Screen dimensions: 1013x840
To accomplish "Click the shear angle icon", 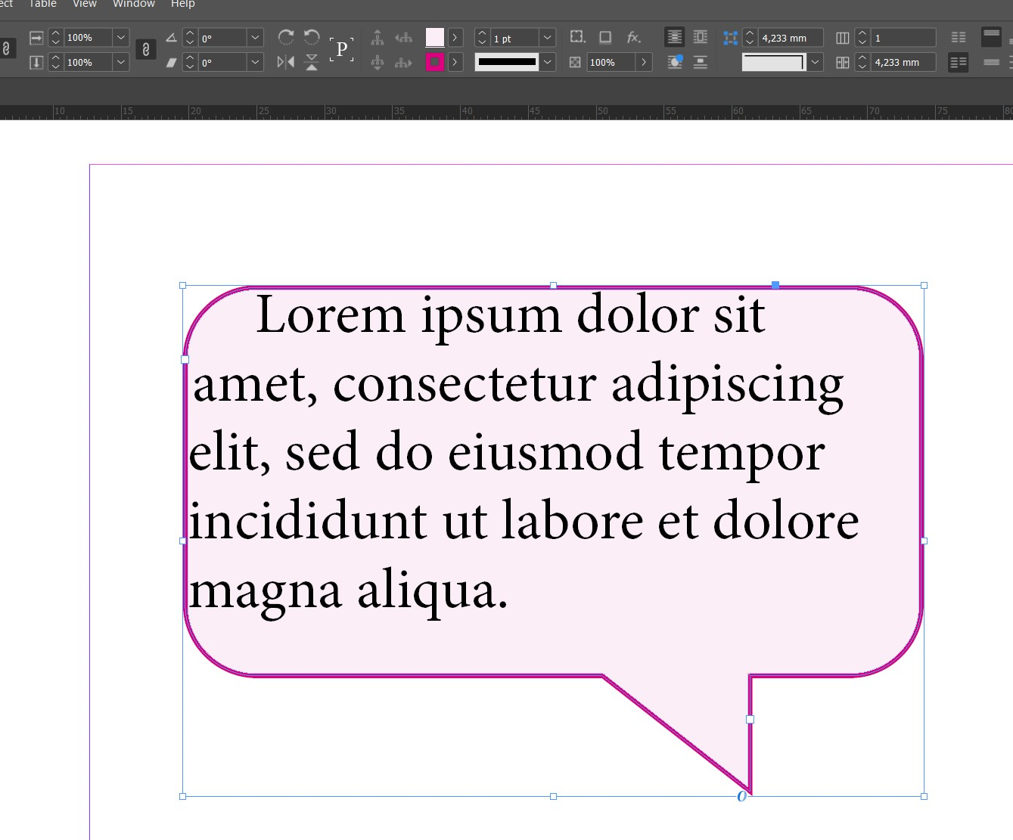I will click(171, 62).
